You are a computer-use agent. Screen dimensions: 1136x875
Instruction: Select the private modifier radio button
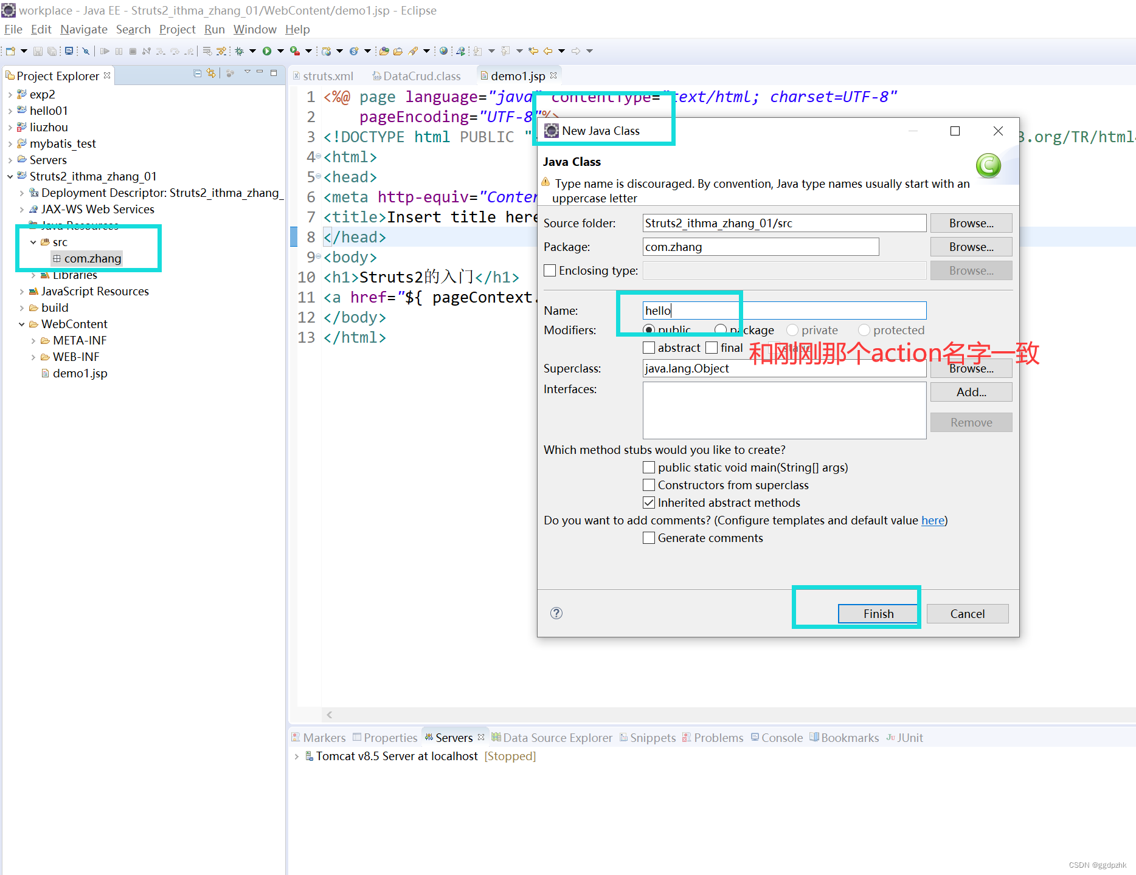pos(792,330)
